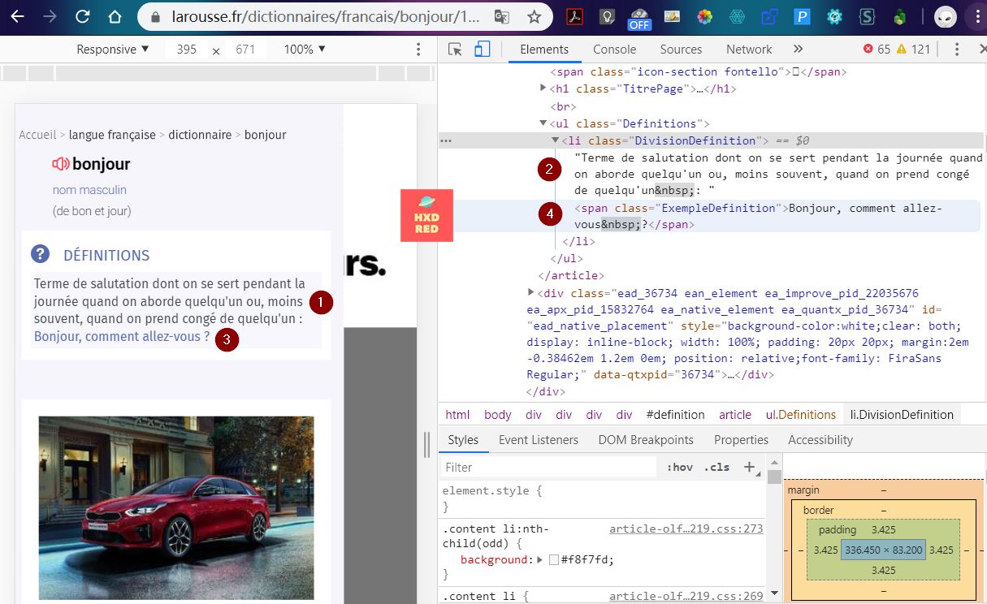Reload the page
Viewport: 987px width, 604px height.
[82, 16]
